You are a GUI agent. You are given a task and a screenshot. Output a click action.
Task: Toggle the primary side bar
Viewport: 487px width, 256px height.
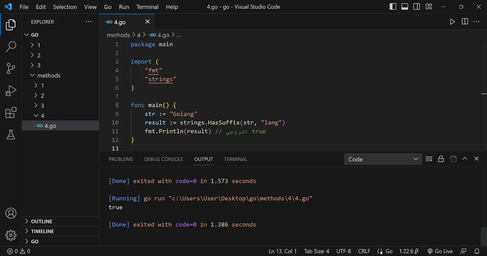(393, 7)
